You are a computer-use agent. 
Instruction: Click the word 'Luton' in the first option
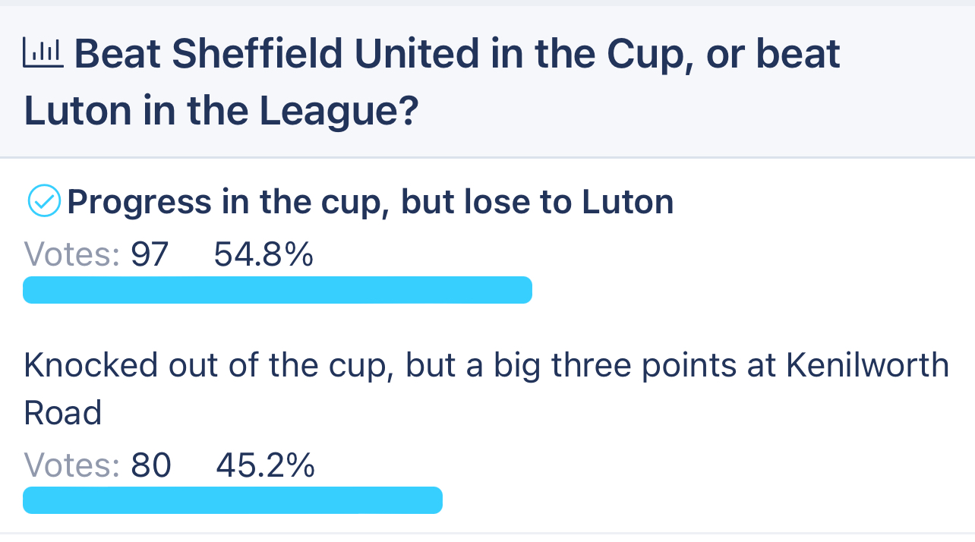(x=628, y=202)
